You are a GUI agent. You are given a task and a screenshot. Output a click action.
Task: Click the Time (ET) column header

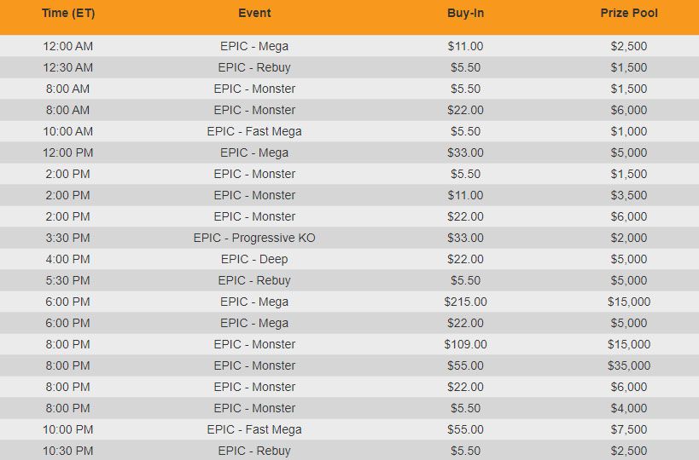click(x=68, y=13)
